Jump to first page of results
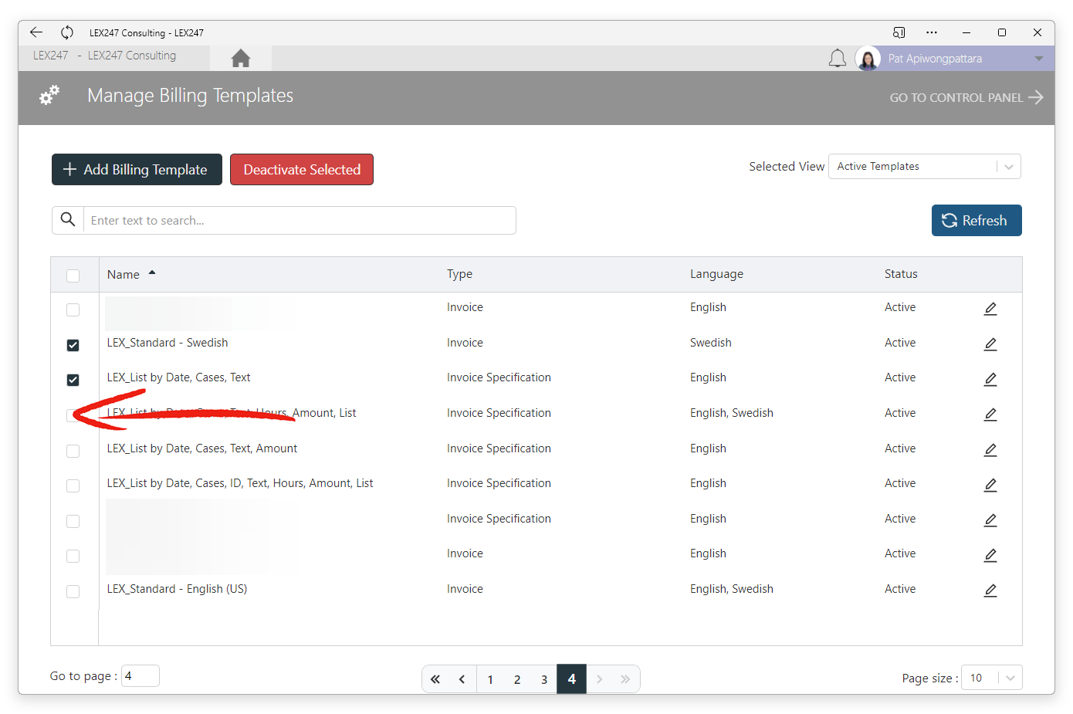 click(x=435, y=679)
